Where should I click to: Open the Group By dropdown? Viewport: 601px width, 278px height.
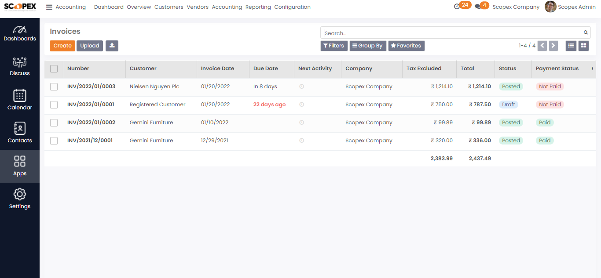click(368, 46)
